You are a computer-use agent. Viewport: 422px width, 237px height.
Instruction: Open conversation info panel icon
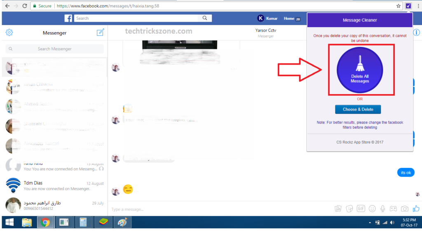pyautogui.click(x=417, y=33)
